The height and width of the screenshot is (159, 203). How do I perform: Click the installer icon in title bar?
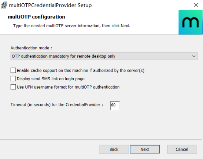click(4, 5)
